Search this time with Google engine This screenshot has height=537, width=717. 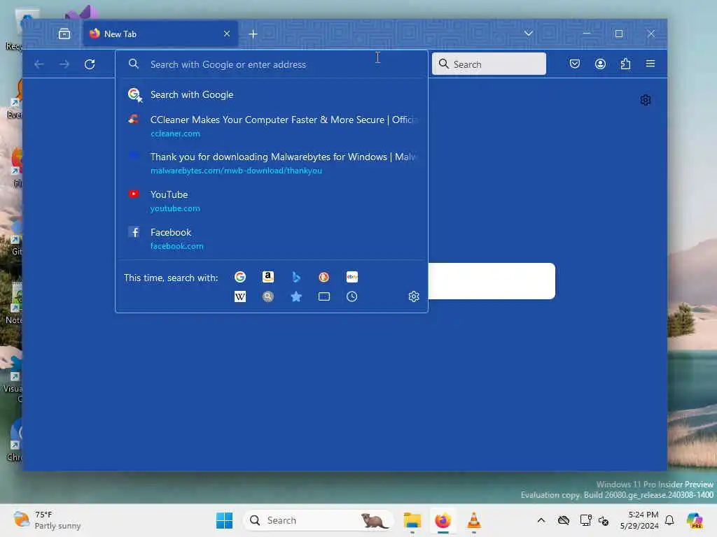(x=240, y=277)
